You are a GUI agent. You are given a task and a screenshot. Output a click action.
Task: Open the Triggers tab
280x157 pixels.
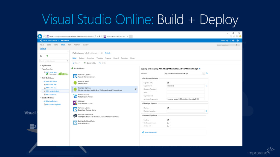108,58
